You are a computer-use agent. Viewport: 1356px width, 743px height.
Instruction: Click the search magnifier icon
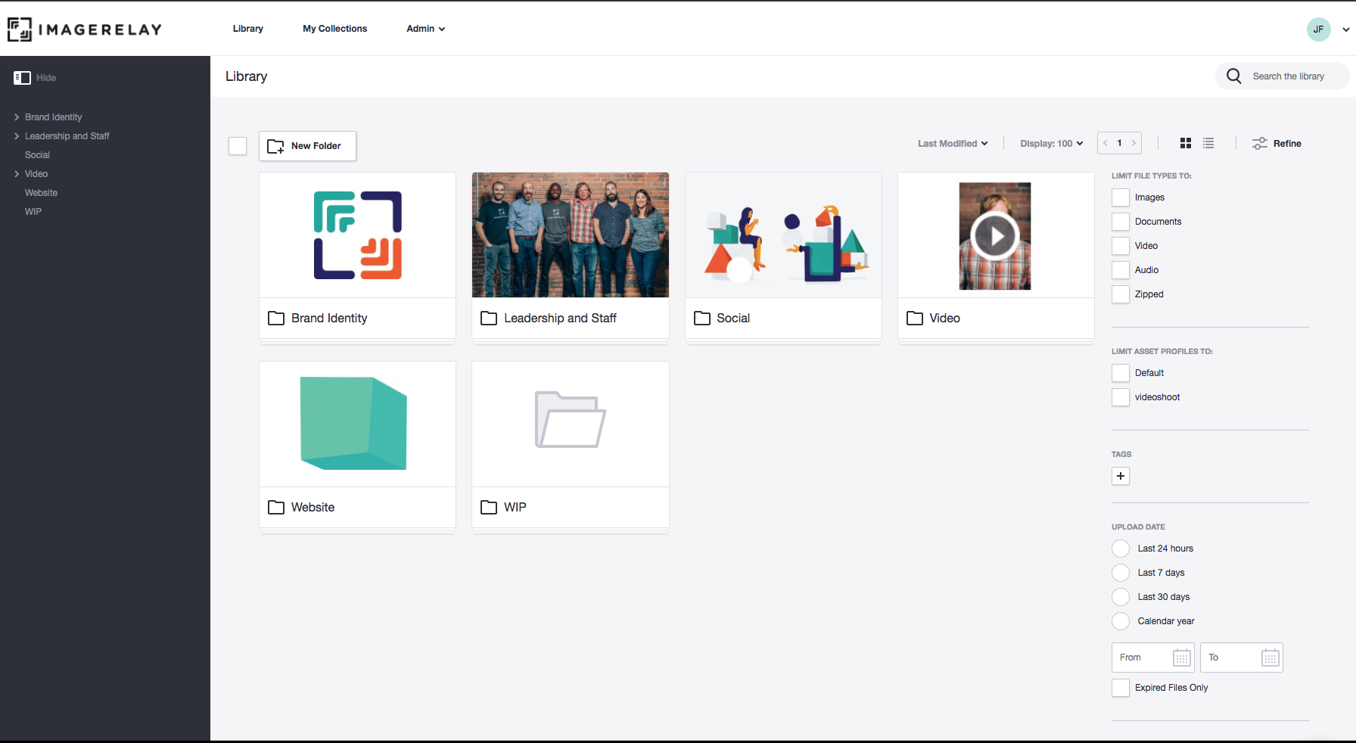point(1234,76)
